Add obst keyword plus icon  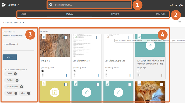(29, 93)
